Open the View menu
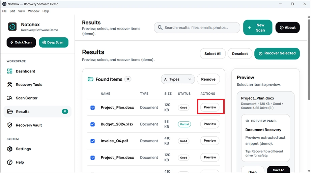 pyautogui.click(x=22, y=11)
